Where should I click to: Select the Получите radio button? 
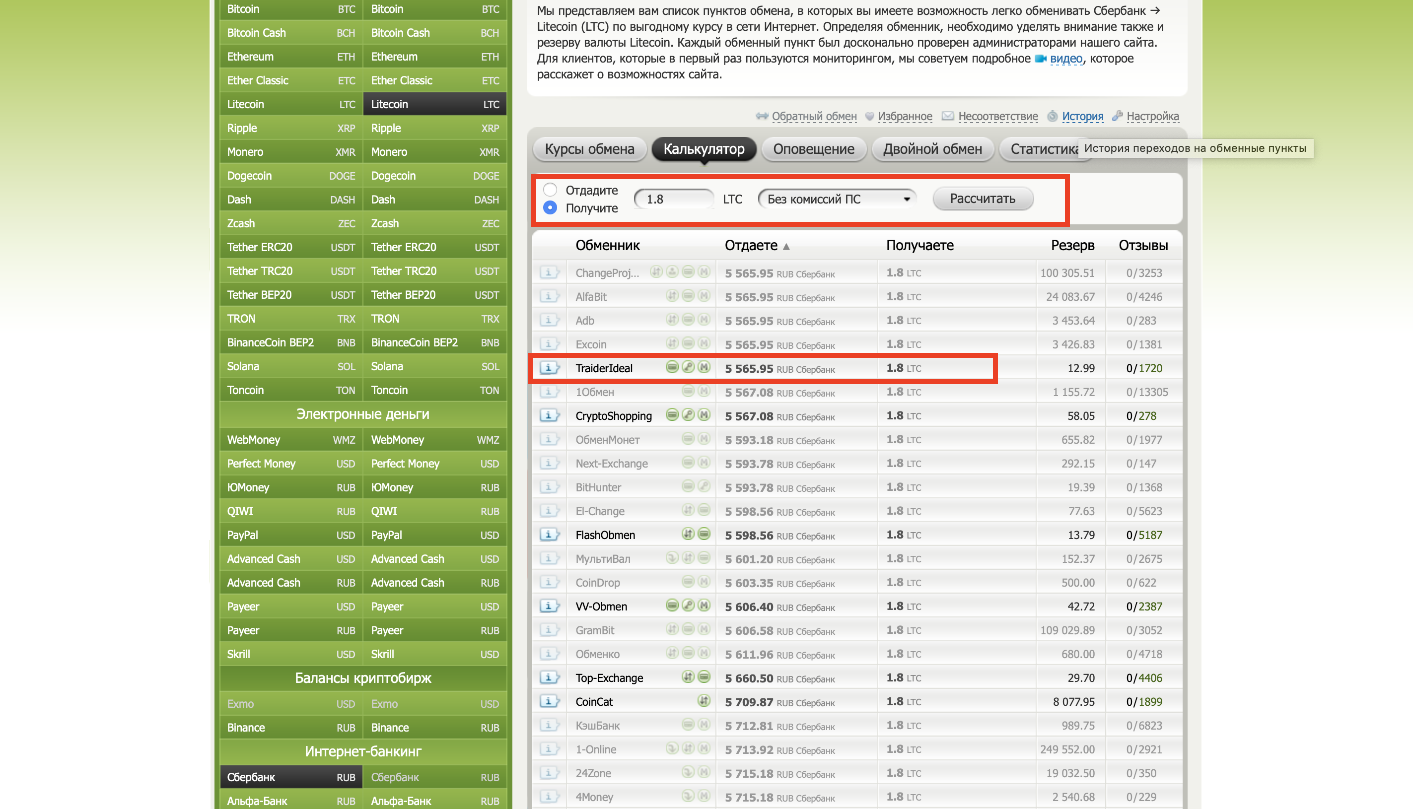click(550, 208)
